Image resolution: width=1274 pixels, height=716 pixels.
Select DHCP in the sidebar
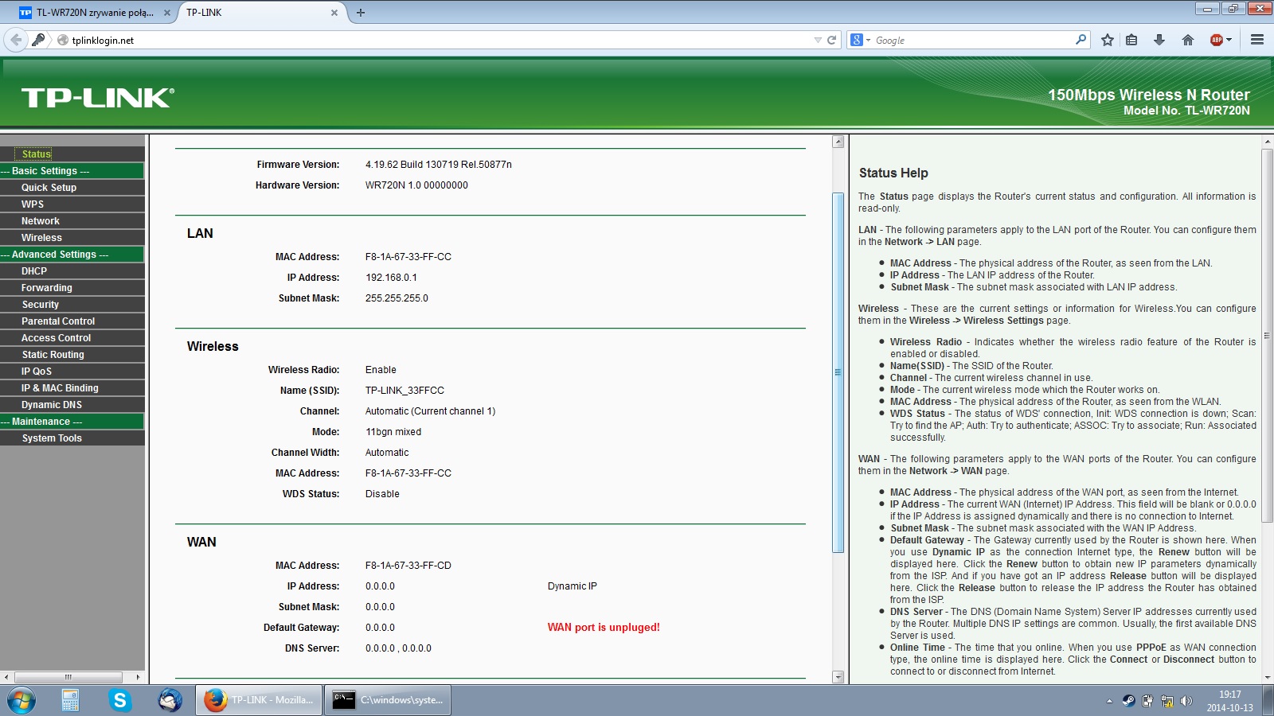[x=34, y=271]
